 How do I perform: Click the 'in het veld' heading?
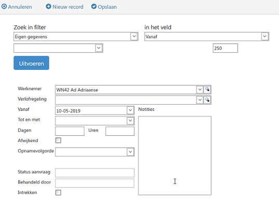click(158, 27)
